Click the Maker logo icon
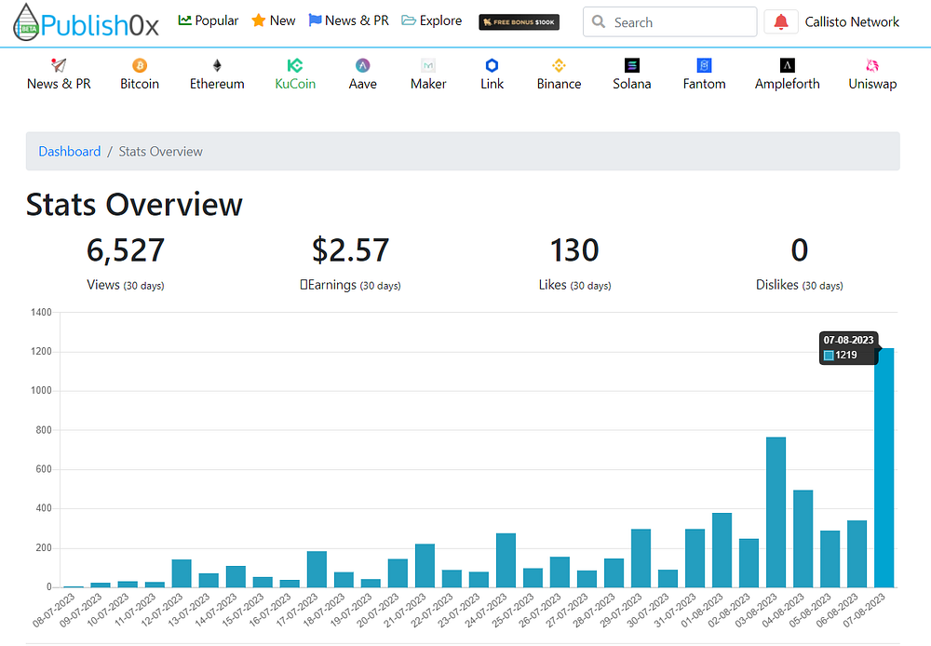 [x=428, y=65]
